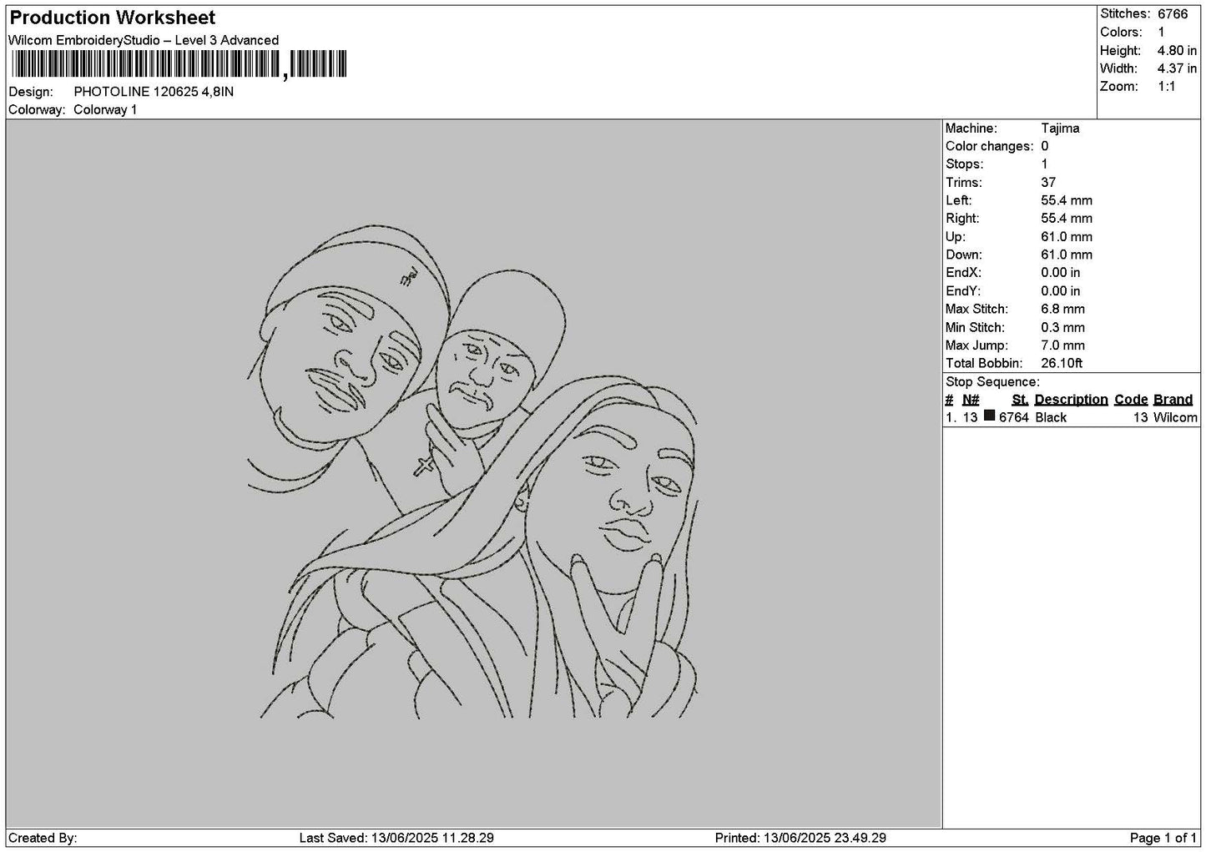The height and width of the screenshot is (852, 1206).
Task: Click the Stitches value 6766
Action: click(x=1173, y=14)
